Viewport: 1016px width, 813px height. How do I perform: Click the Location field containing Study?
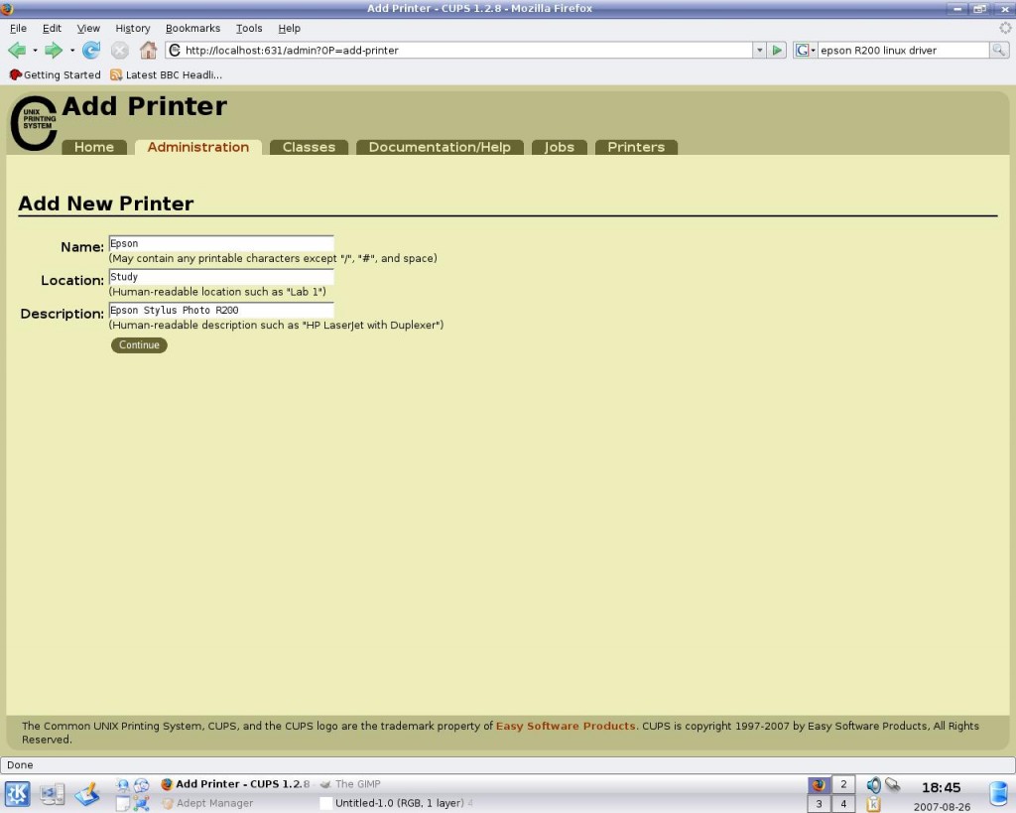click(x=221, y=277)
